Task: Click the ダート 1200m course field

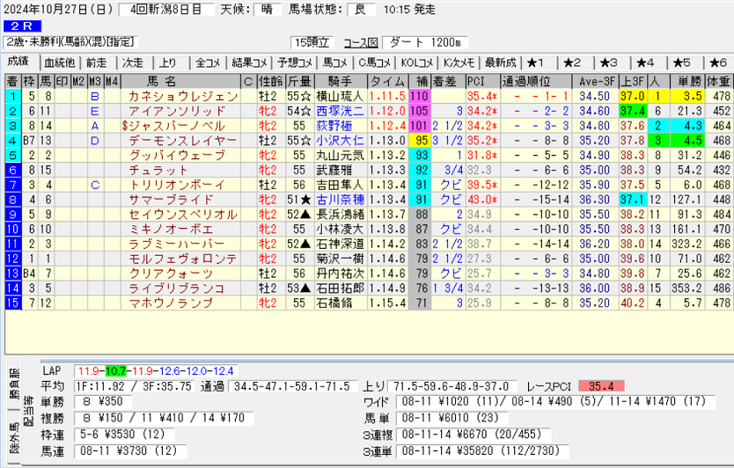Action: coord(428,42)
